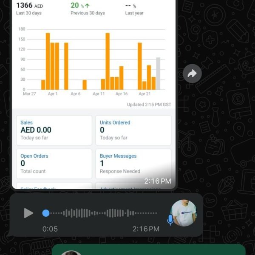Tap the 0:05 voice message duration
The width and height of the screenshot is (255, 255).
coord(50,229)
